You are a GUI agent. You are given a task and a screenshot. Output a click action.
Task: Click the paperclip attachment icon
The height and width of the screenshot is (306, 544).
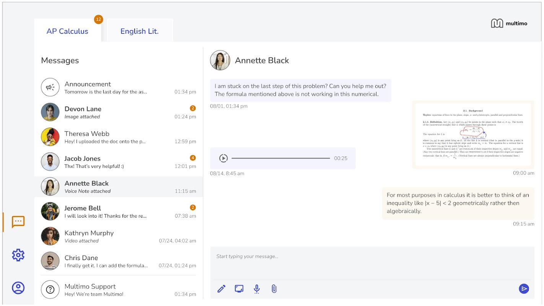pyautogui.click(x=274, y=289)
